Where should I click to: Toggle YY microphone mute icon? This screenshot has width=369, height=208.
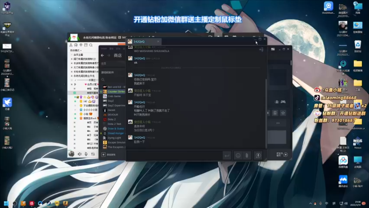click(86, 154)
